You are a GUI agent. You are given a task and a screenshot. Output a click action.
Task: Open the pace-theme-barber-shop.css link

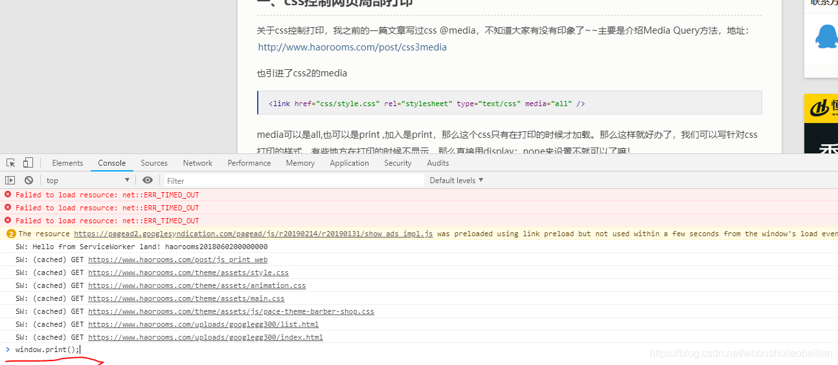231,311
